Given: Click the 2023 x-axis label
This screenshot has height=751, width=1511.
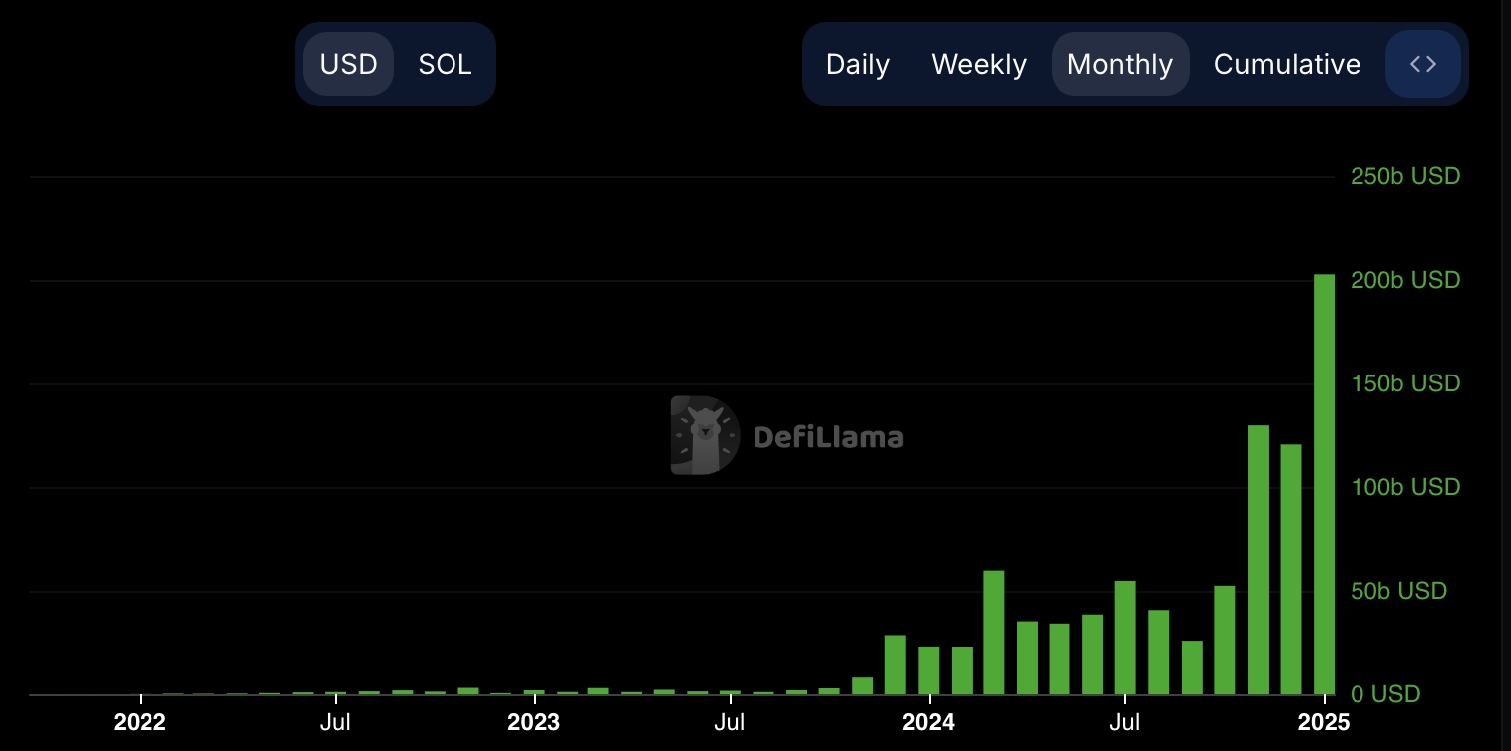Looking at the screenshot, I should [533, 722].
